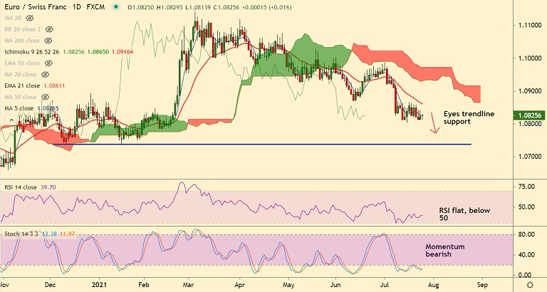Click the Mar label on time axis

click(188, 285)
